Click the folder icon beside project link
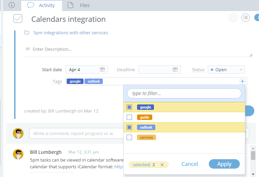The width and height of the screenshot is (259, 177). coord(27,33)
